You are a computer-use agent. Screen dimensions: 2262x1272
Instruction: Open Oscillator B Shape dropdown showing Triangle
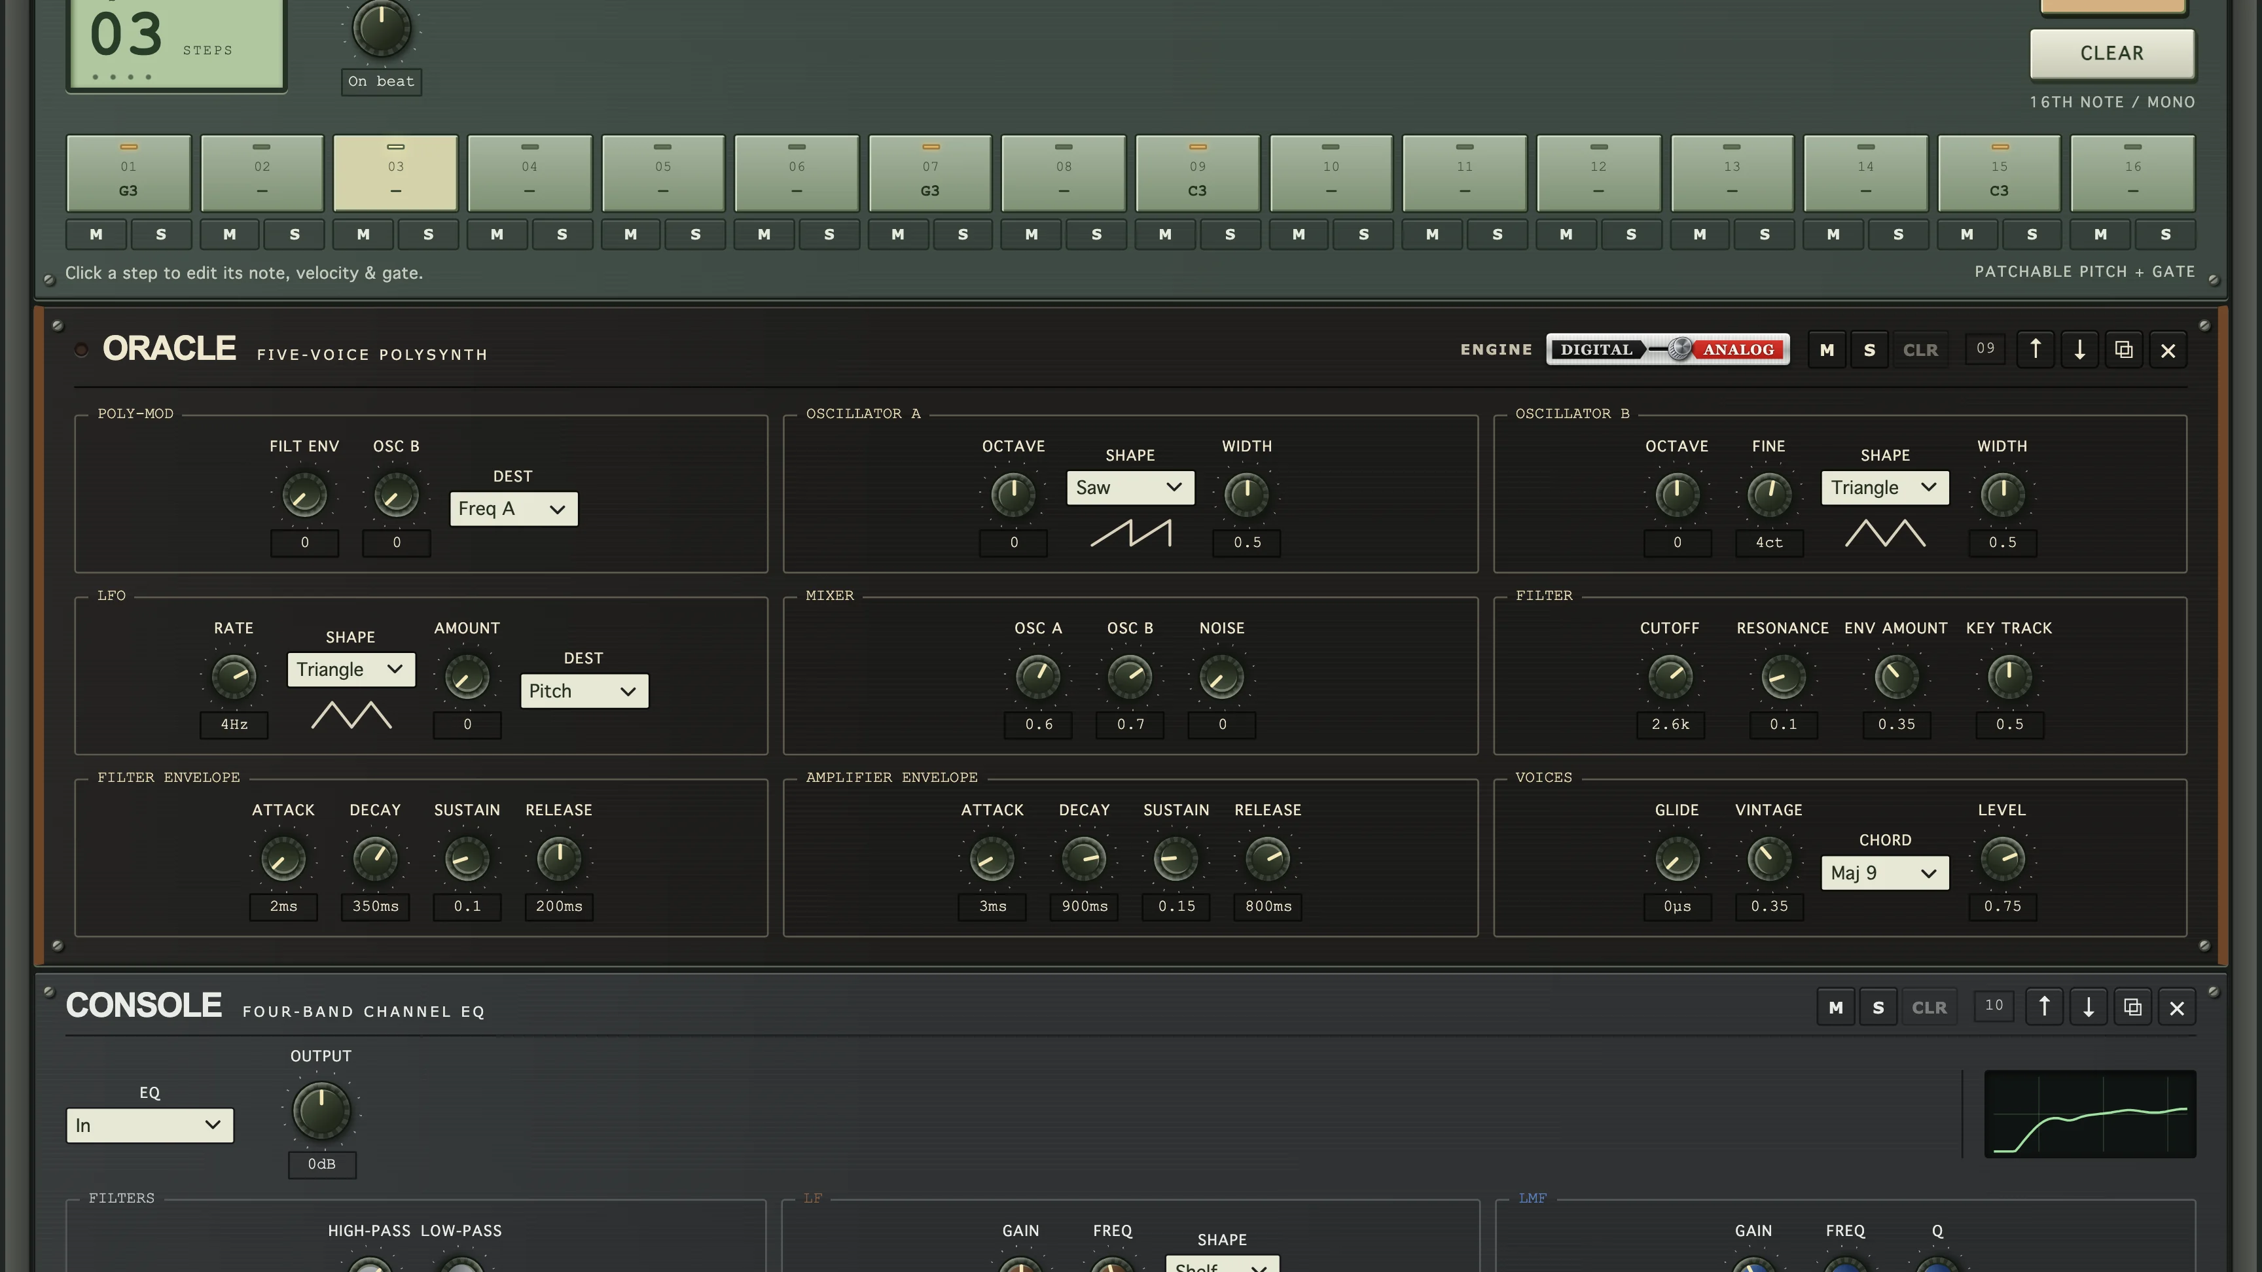(x=1884, y=487)
